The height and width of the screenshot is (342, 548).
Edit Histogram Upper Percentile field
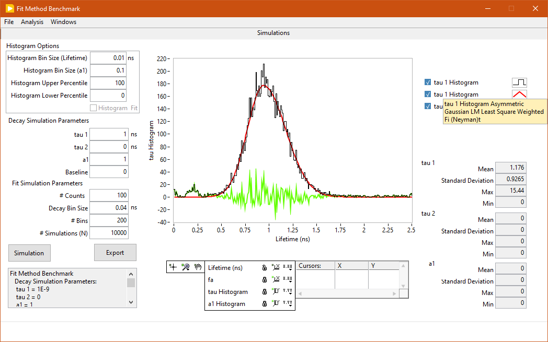108,83
